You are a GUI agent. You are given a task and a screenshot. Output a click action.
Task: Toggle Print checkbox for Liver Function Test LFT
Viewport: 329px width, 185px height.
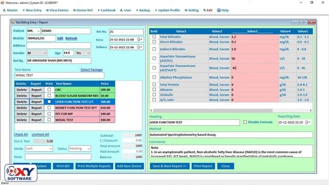49,102
